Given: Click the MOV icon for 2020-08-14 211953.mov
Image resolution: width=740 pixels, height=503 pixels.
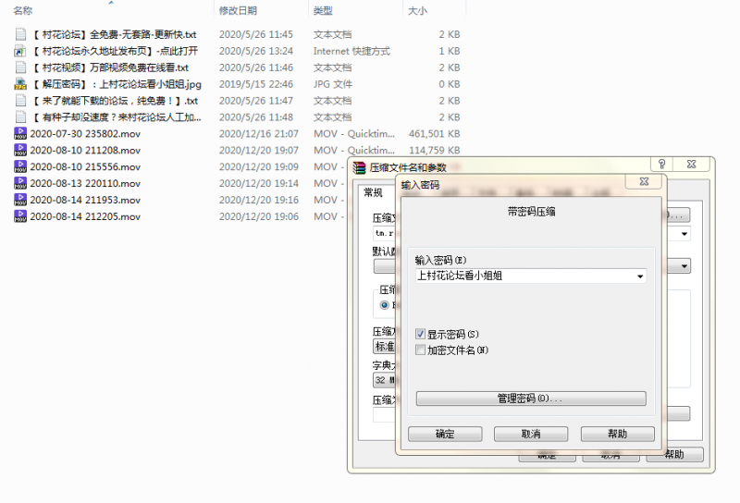Looking at the screenshot, I should (x=20, y=200).
